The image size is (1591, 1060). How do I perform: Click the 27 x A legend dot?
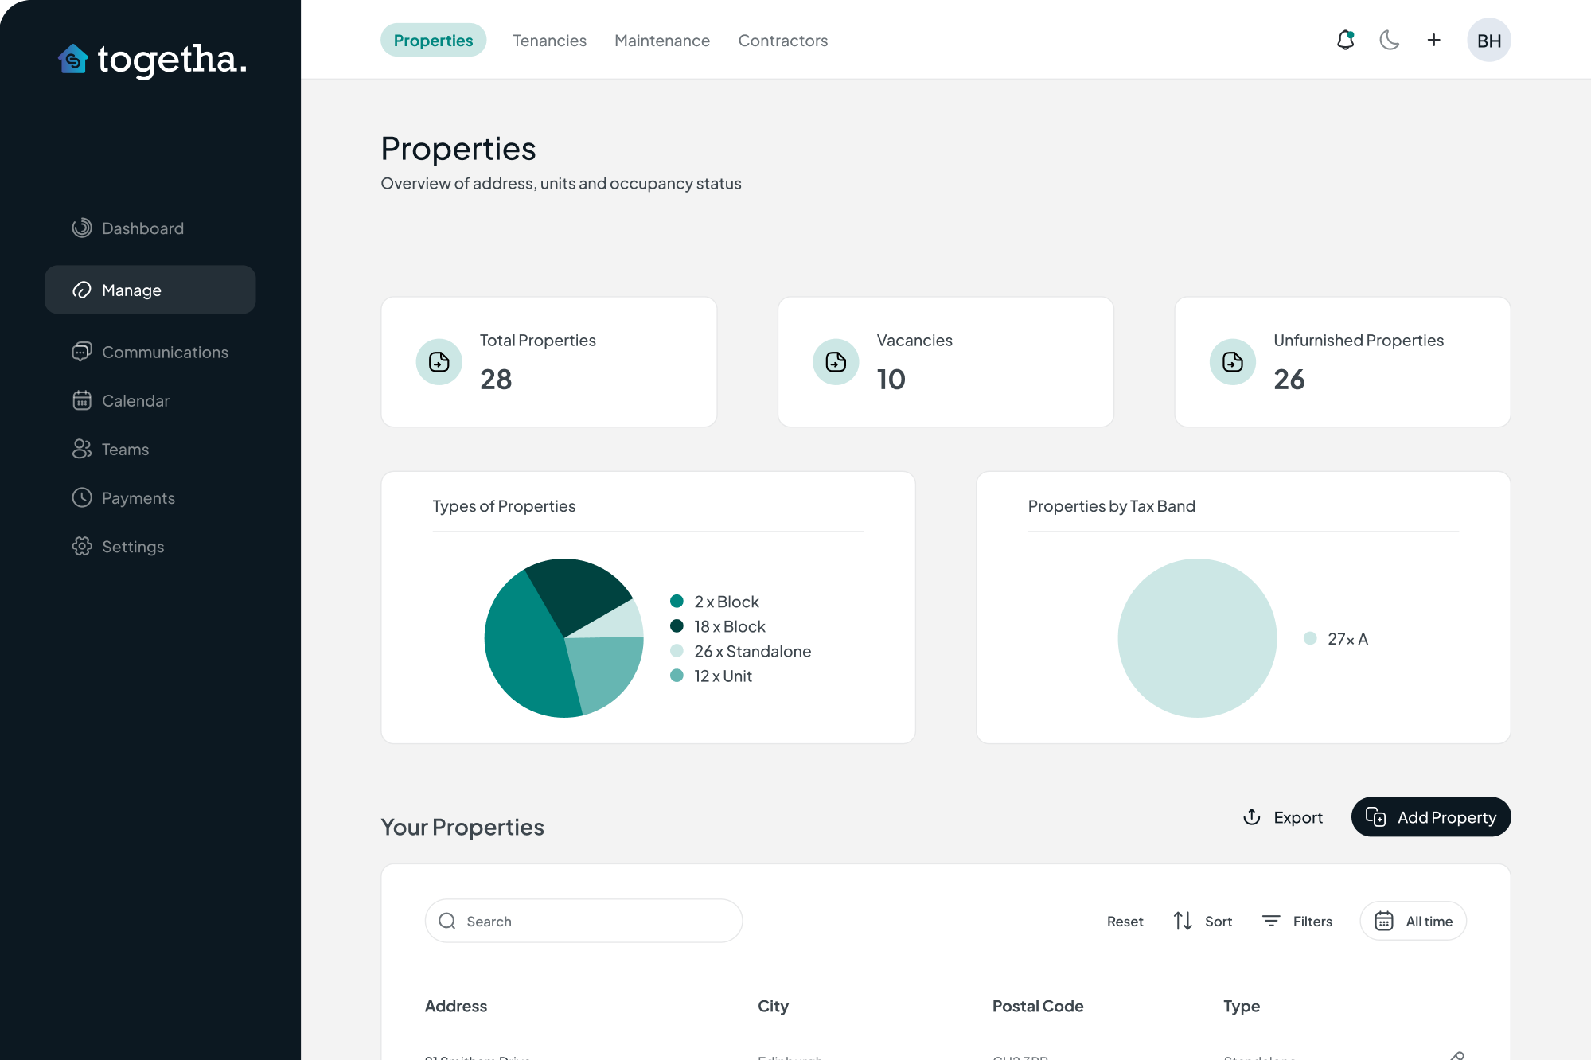coord(1310,638)
